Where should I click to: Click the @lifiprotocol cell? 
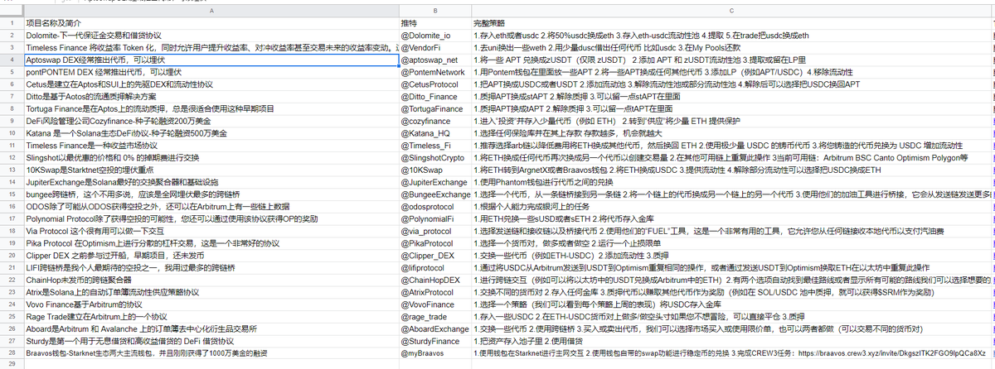pyautogui.click(x=434, y=266)
